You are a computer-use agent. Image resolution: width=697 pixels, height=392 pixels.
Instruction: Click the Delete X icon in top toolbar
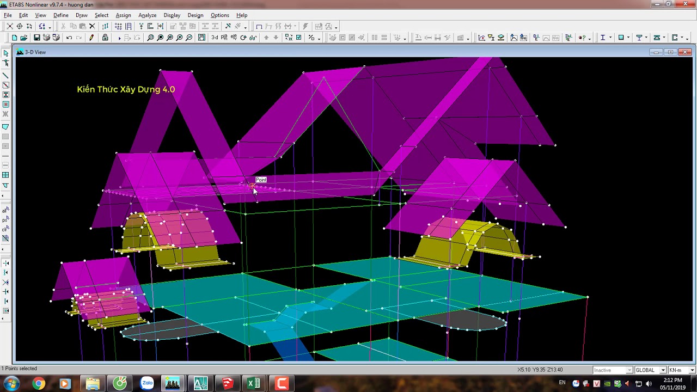click(93, 27)
